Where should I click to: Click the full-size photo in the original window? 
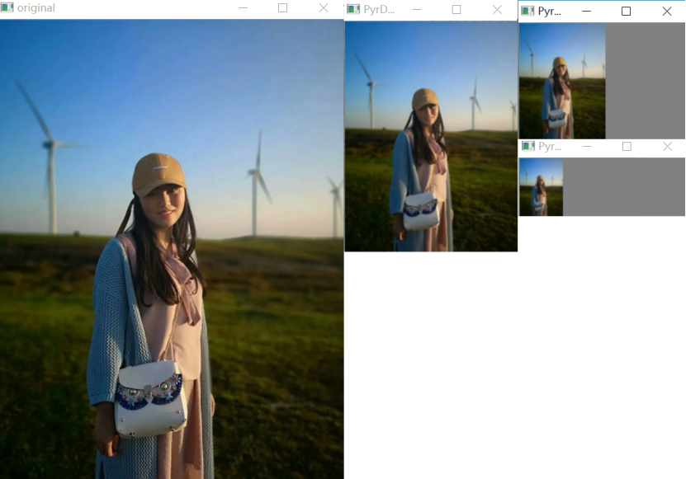pos(172,249)
